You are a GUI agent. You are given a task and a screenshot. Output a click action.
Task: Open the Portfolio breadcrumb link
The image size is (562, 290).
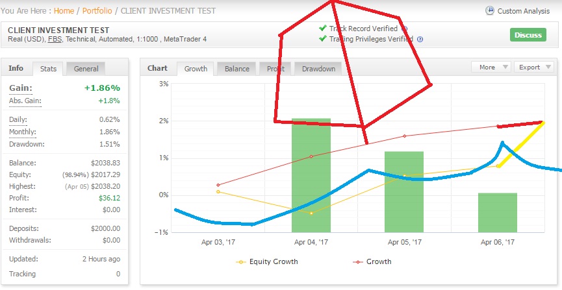(x=97, y=11)
